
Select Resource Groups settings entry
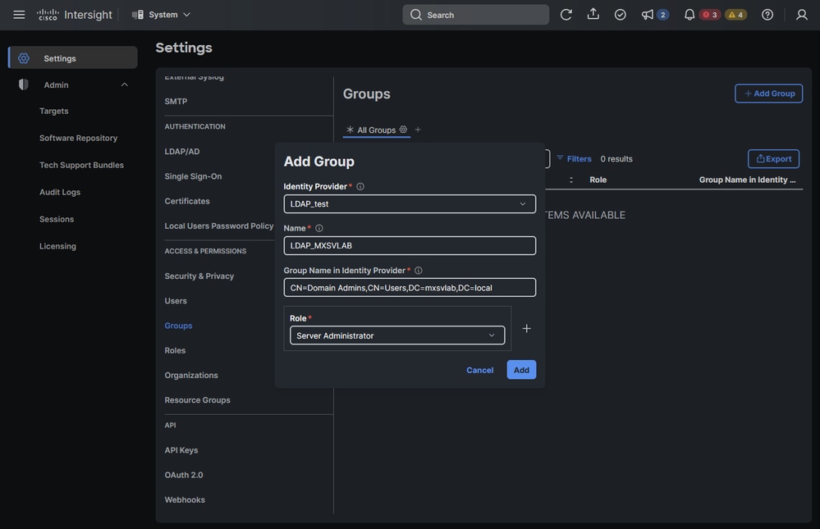pyautogui.click(x=197, y=400)
